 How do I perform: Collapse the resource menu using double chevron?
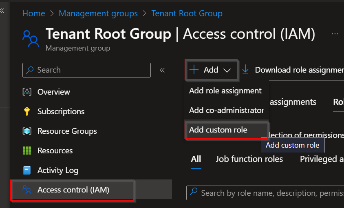pos(162,70)
